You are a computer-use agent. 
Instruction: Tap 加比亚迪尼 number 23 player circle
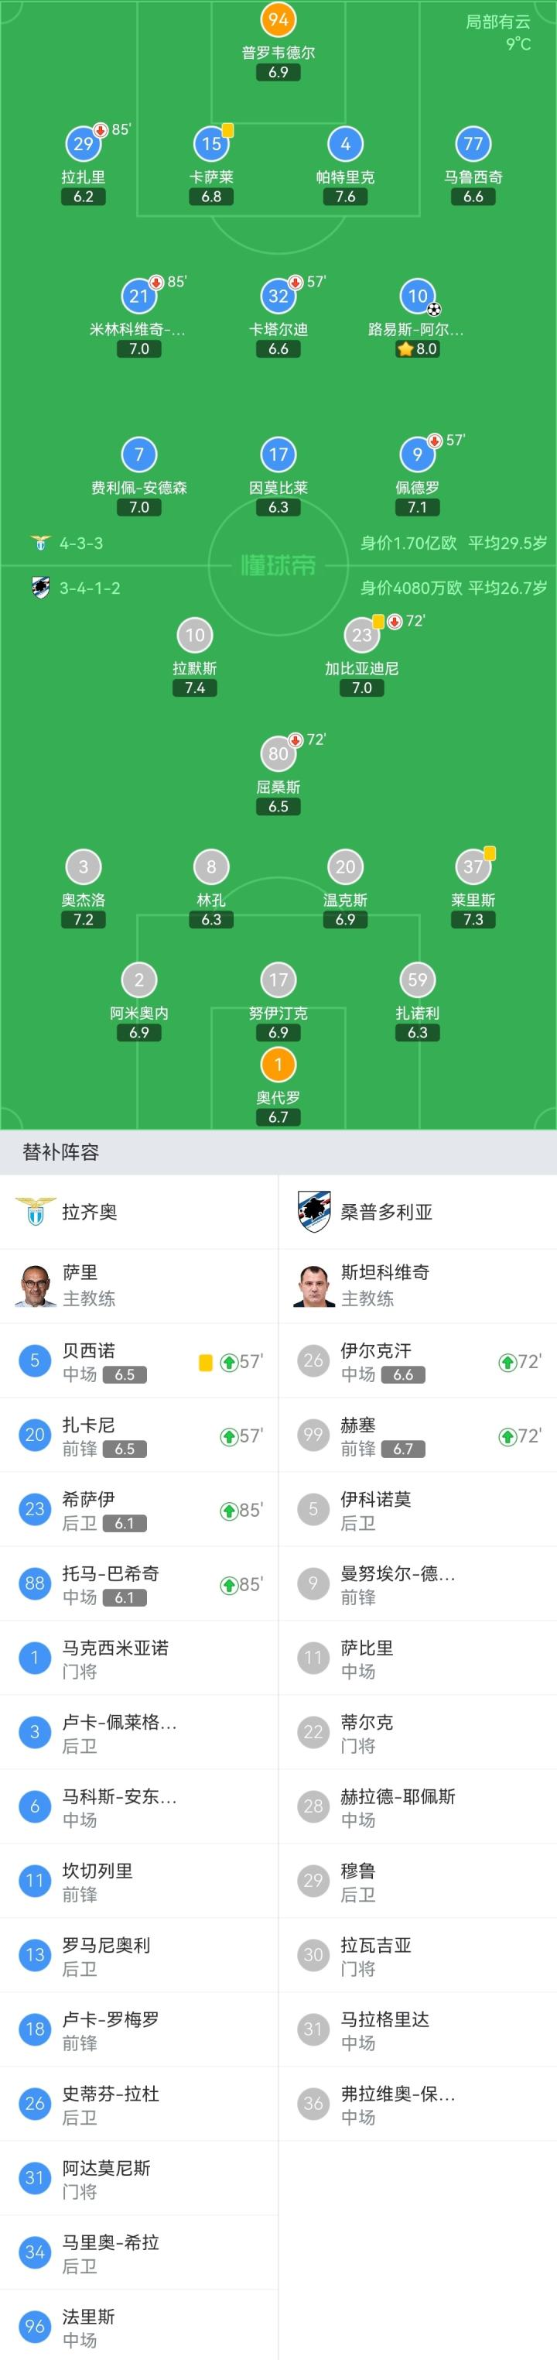[x=361, y=635]
